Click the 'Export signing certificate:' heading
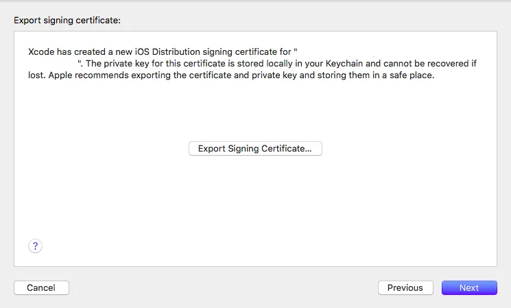Image resolution: width=511 pixels, height=308 pixels. click(67, 21)
